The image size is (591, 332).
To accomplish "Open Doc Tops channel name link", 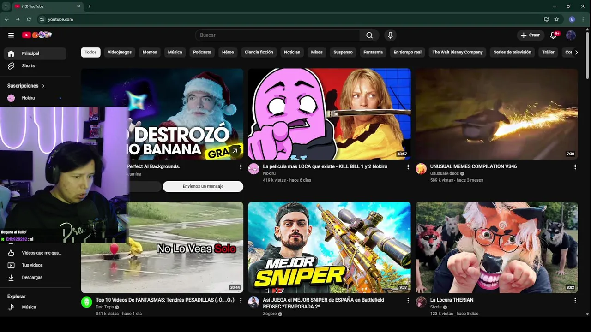I will [105, 307].
